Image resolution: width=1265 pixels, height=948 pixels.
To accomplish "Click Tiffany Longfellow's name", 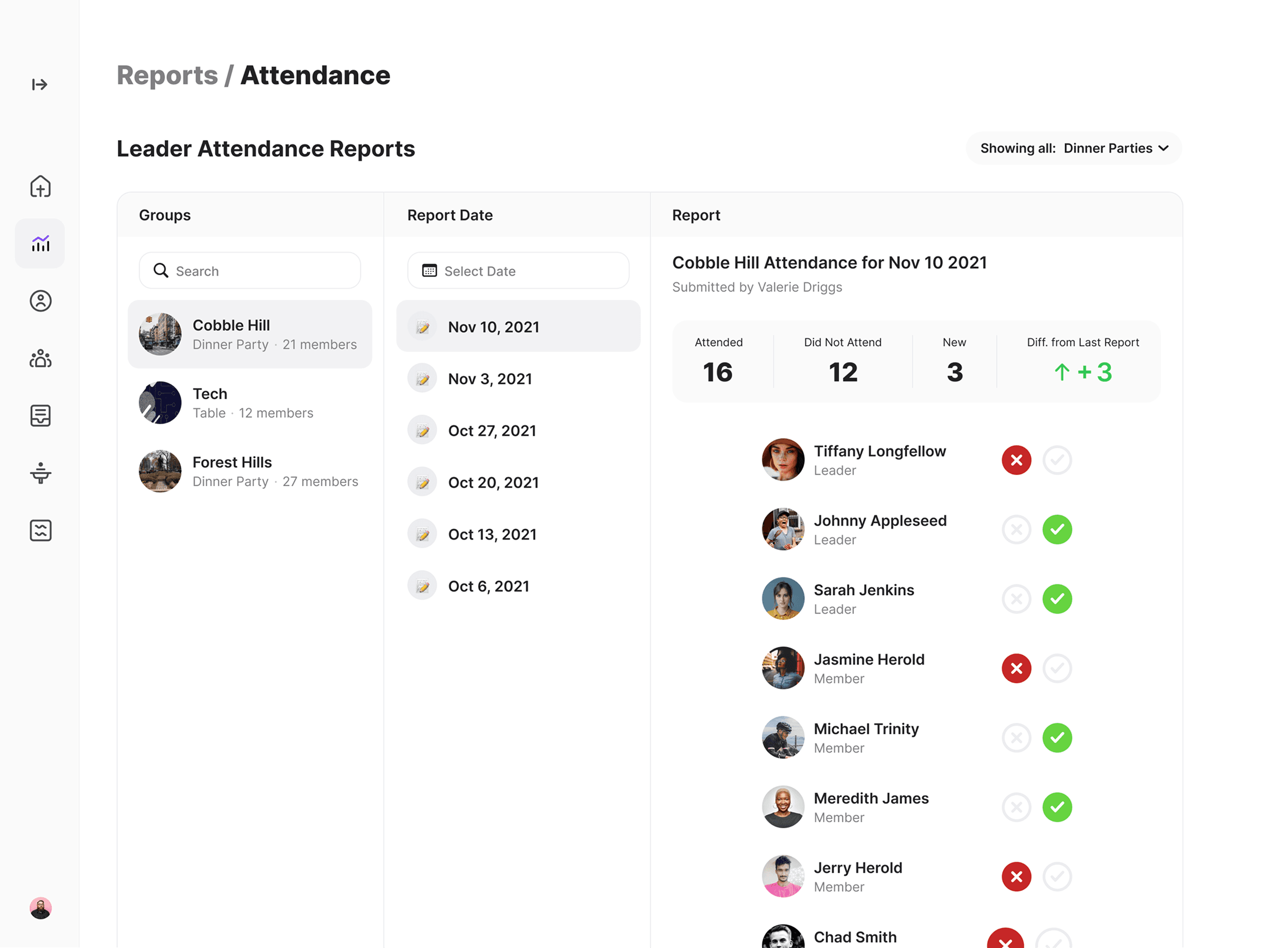I will [880, 451].
